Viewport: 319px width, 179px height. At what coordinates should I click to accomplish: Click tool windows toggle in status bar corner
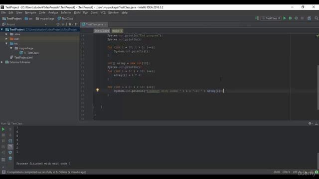coord(3,172)
